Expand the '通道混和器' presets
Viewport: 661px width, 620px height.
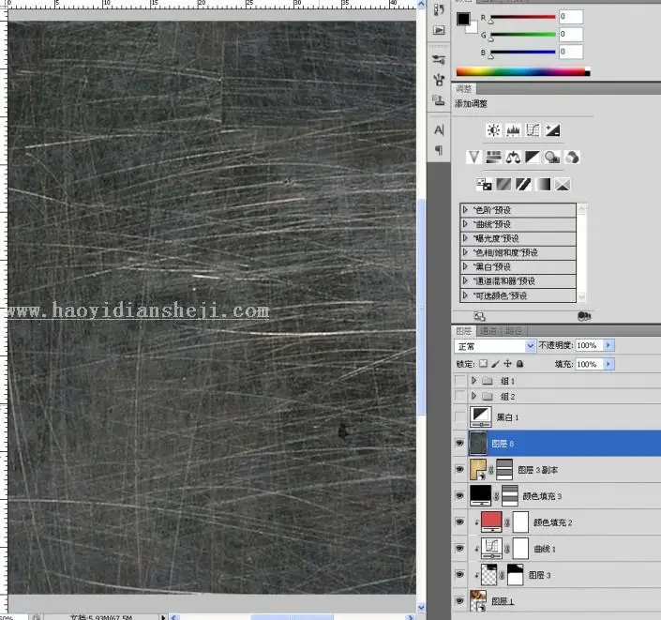point(465,280)
